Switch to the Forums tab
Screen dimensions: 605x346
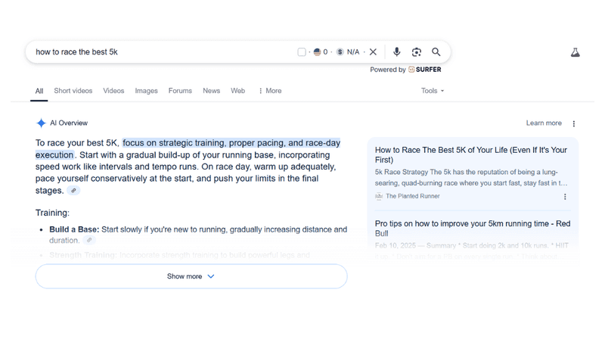point(180,91)
